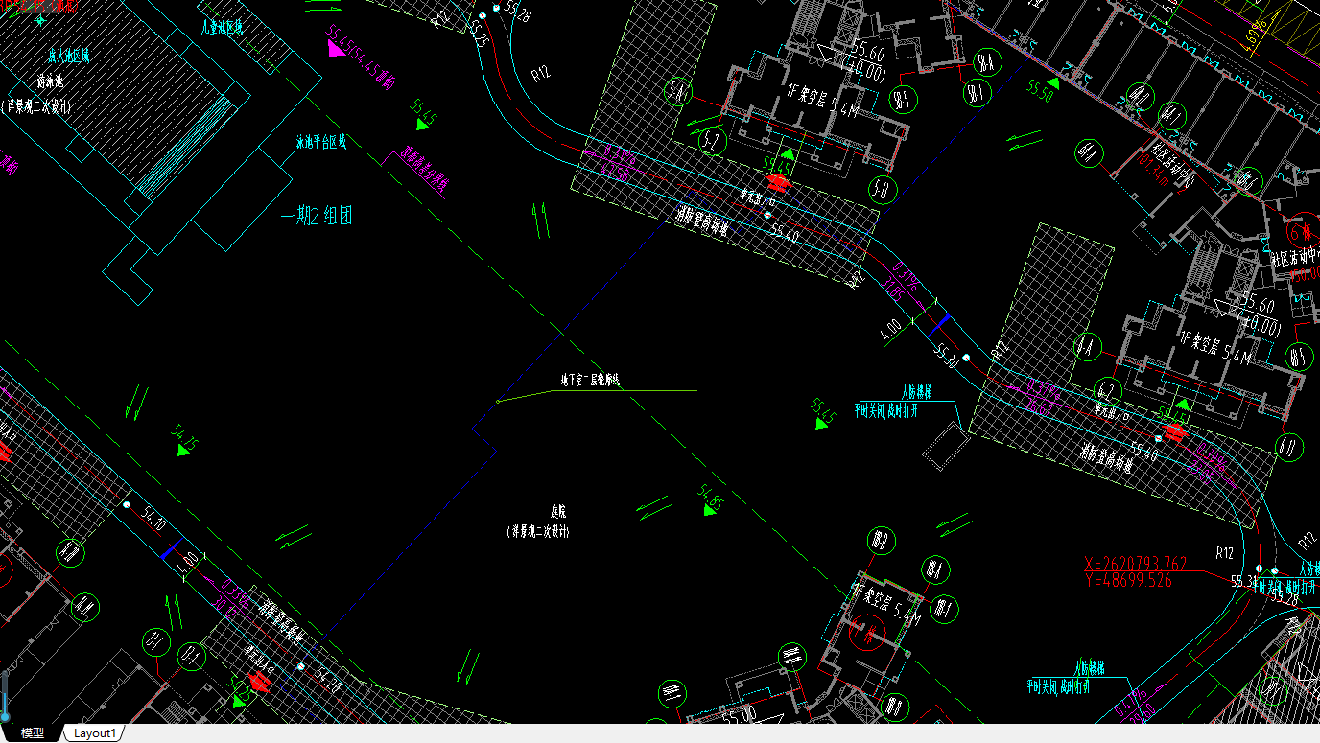Select the 游泳池 text
This screenshot has width=1320, height=743.
tap(48, 81)
